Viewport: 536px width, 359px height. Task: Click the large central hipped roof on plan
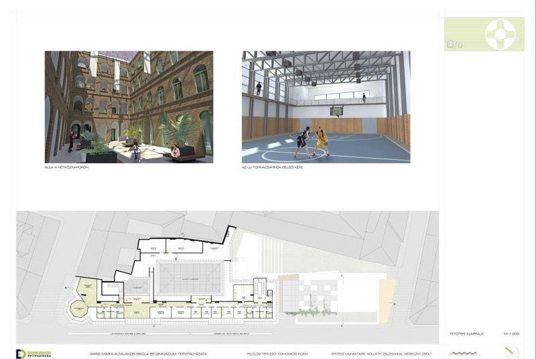[190, 279]
